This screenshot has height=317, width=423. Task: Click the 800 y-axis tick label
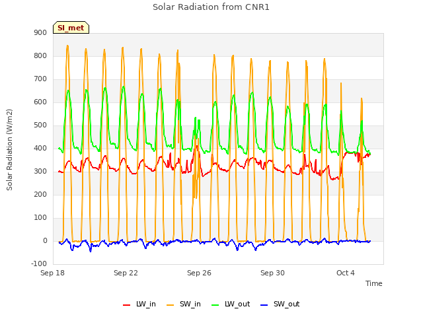[40, 55]
